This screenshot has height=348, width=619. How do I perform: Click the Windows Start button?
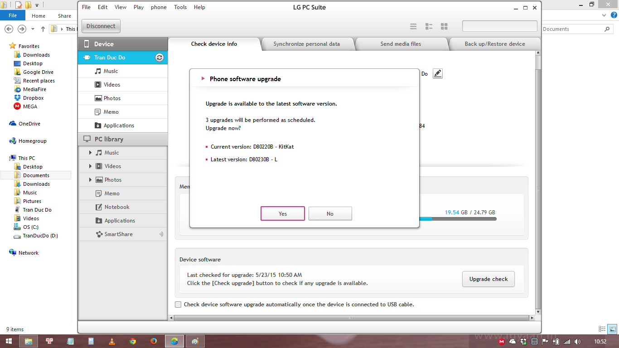(x=9, y=341)
